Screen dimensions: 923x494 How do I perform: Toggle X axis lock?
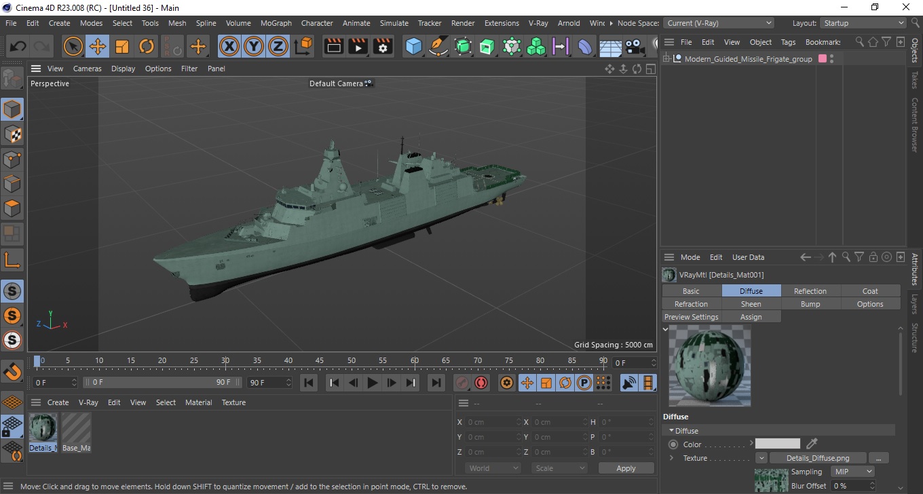pyautogui.click(x=229, y=47)
